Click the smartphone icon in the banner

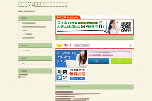pyautogui.click(x=100, y=23)
